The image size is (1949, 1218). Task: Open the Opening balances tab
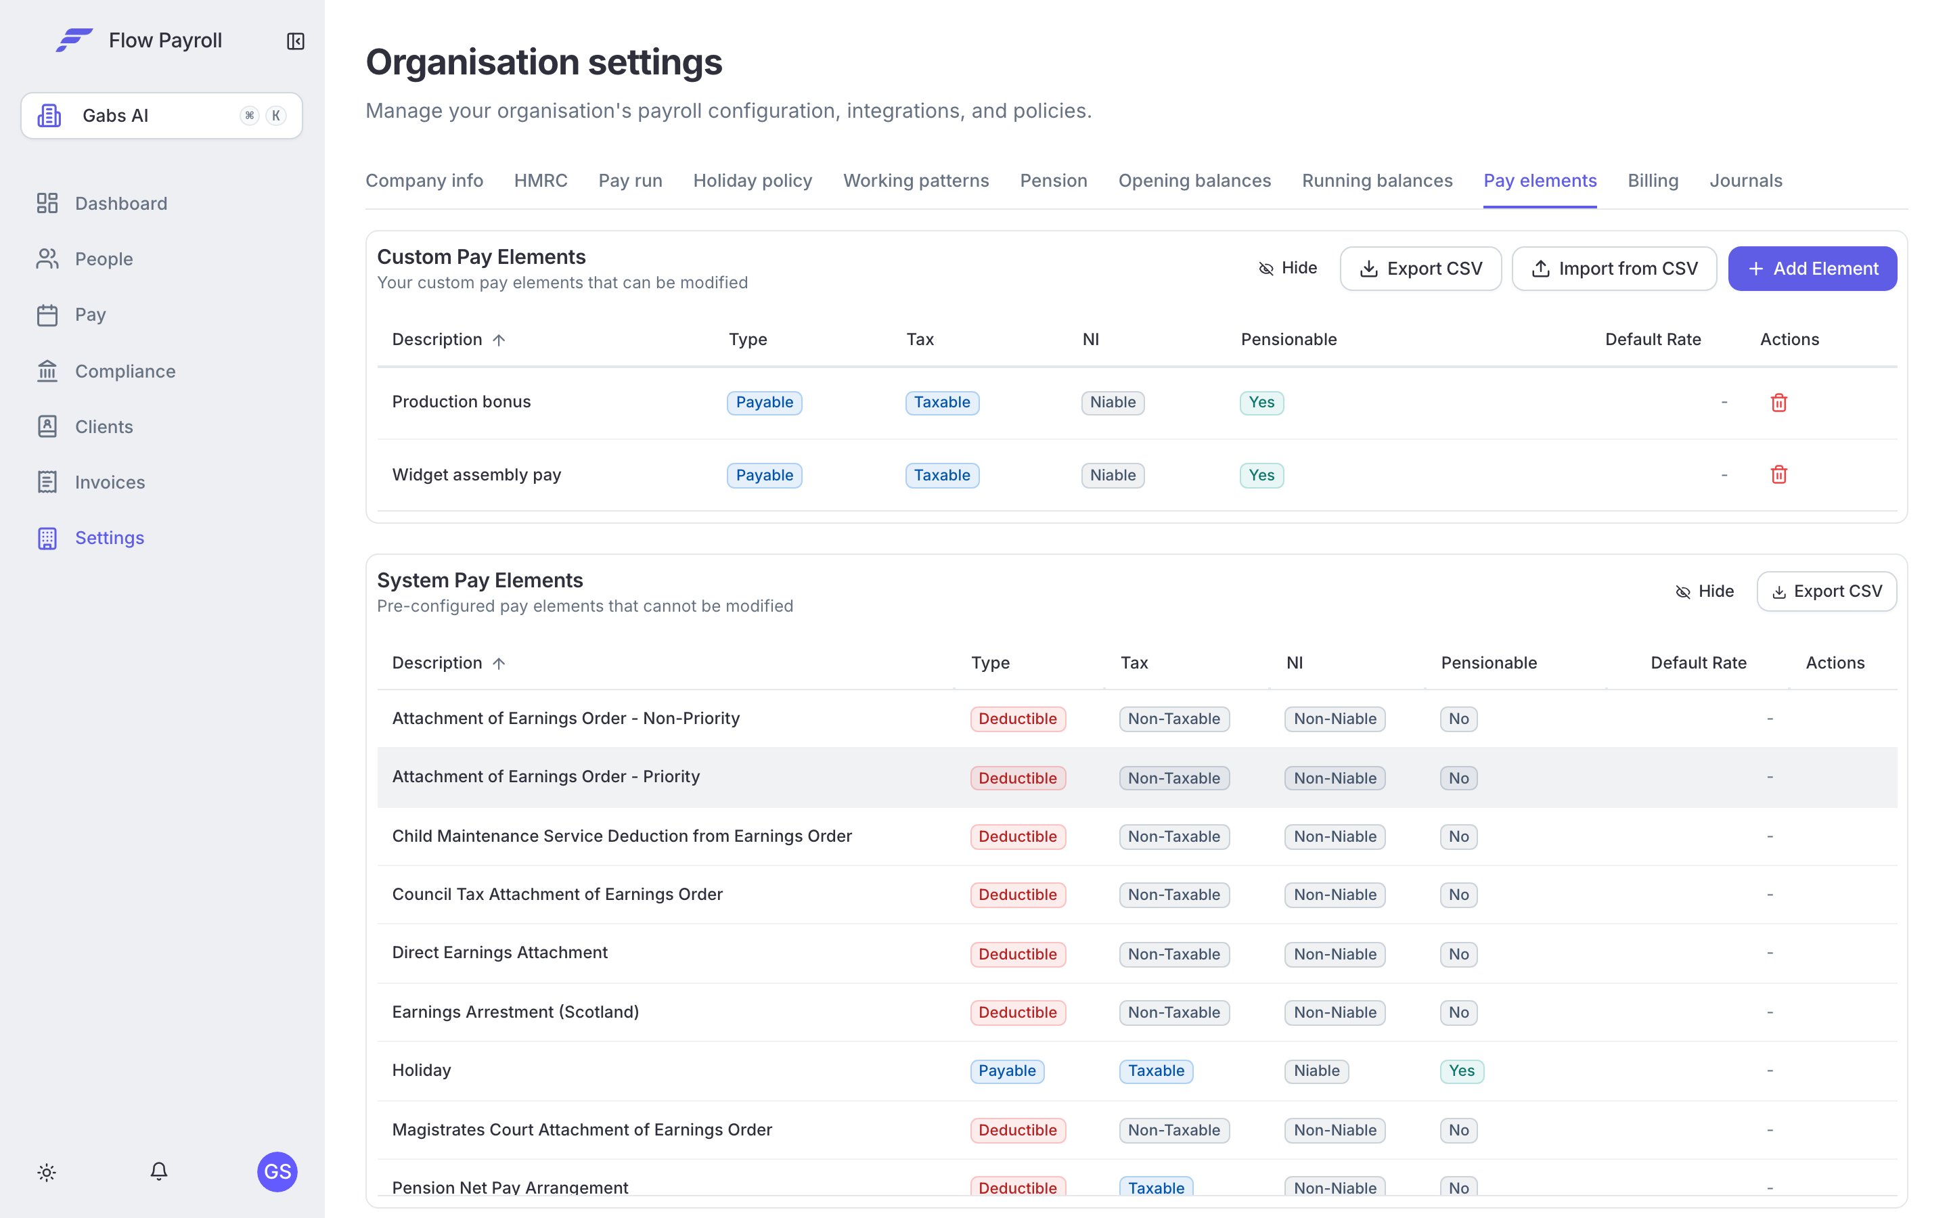1195,181
